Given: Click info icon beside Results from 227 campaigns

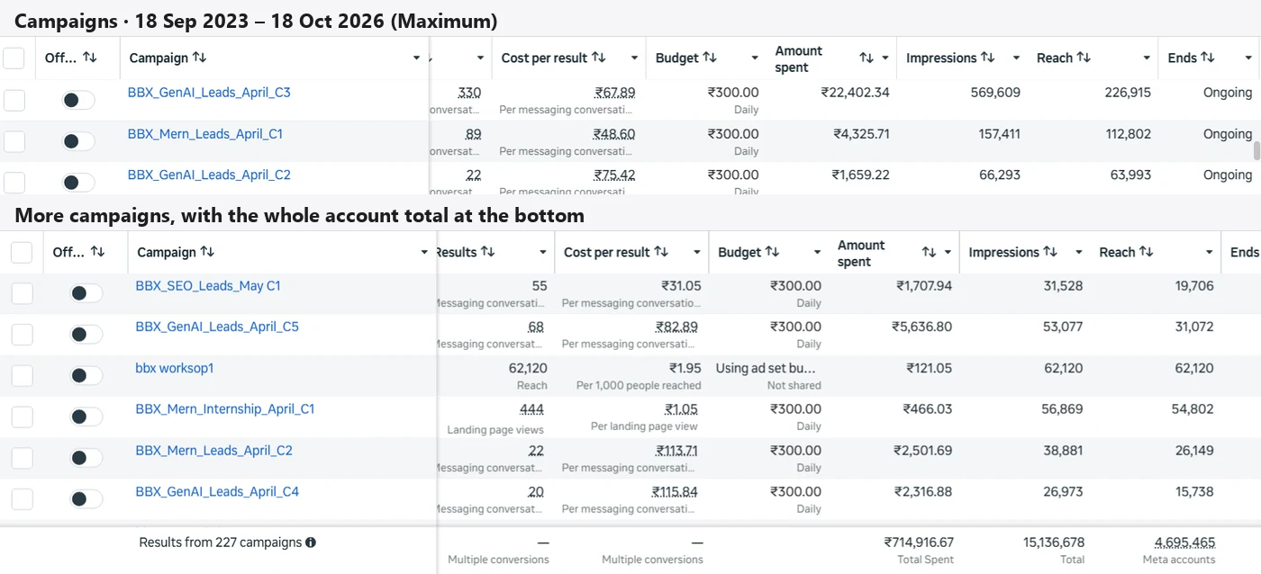Looking at the screenshot, I should [311, 543].
